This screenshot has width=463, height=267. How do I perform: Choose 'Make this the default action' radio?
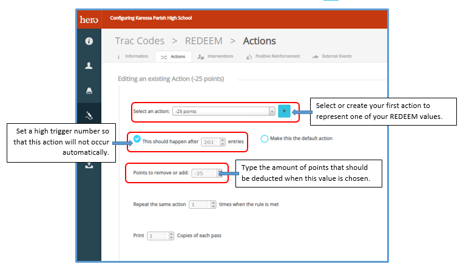click(x=264, y=138)
